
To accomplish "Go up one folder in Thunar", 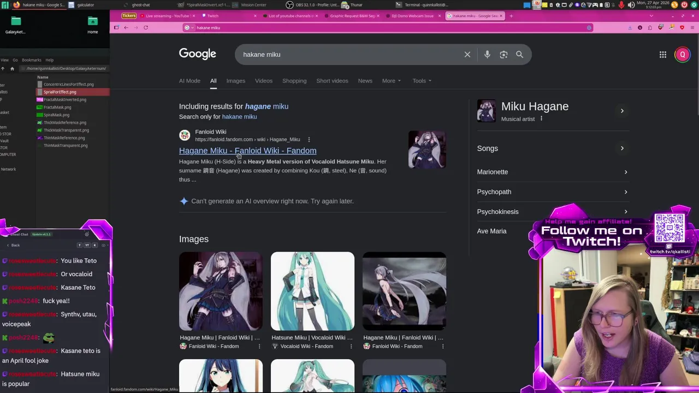I will tap(3, 68).
